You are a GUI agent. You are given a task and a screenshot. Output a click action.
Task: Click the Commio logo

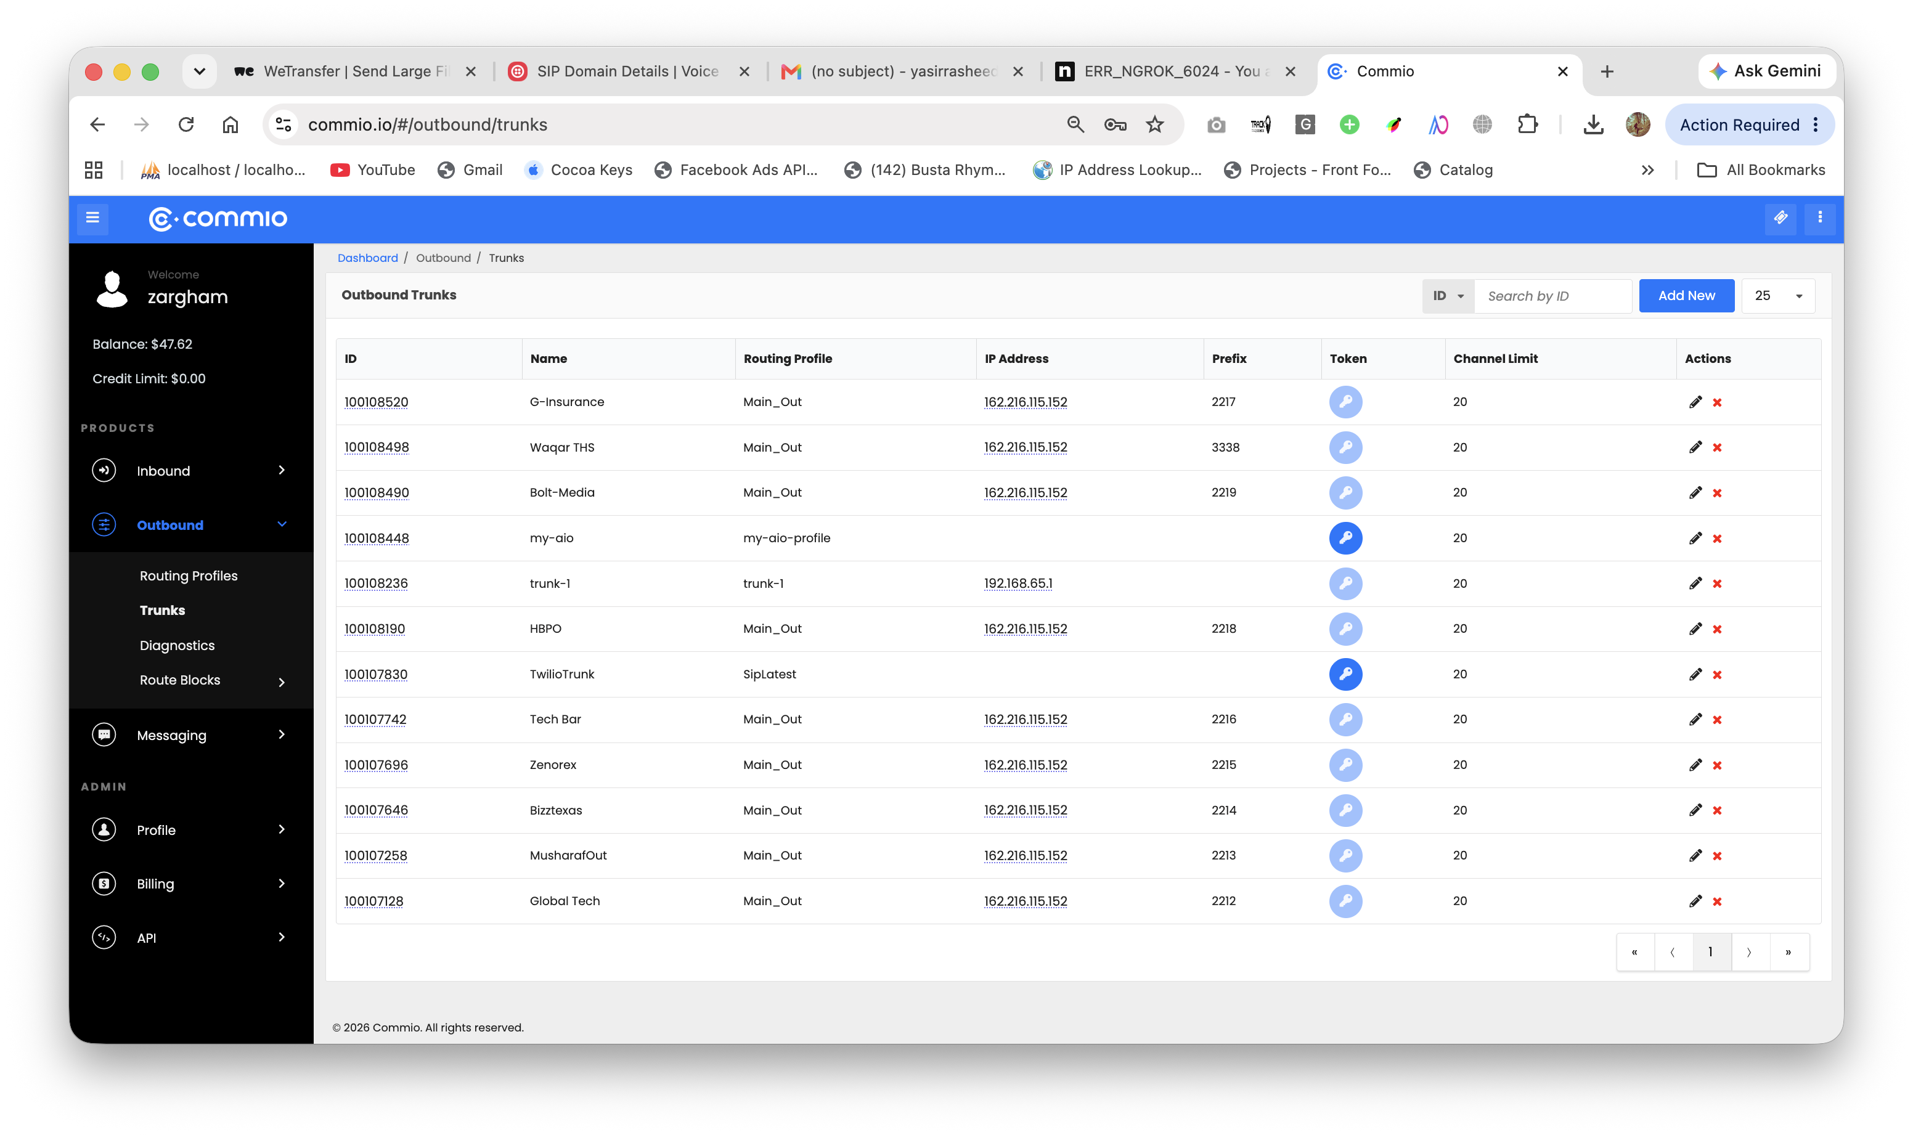[x=218, y=219]
